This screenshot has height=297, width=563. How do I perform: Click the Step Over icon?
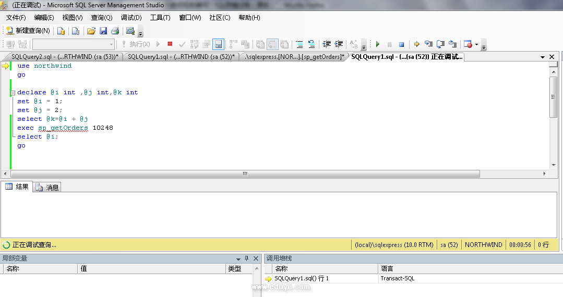point(440,44)
